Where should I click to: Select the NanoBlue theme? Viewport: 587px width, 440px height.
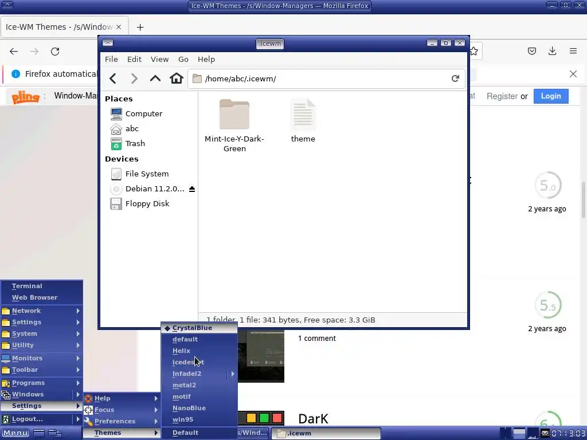point(199,408)
